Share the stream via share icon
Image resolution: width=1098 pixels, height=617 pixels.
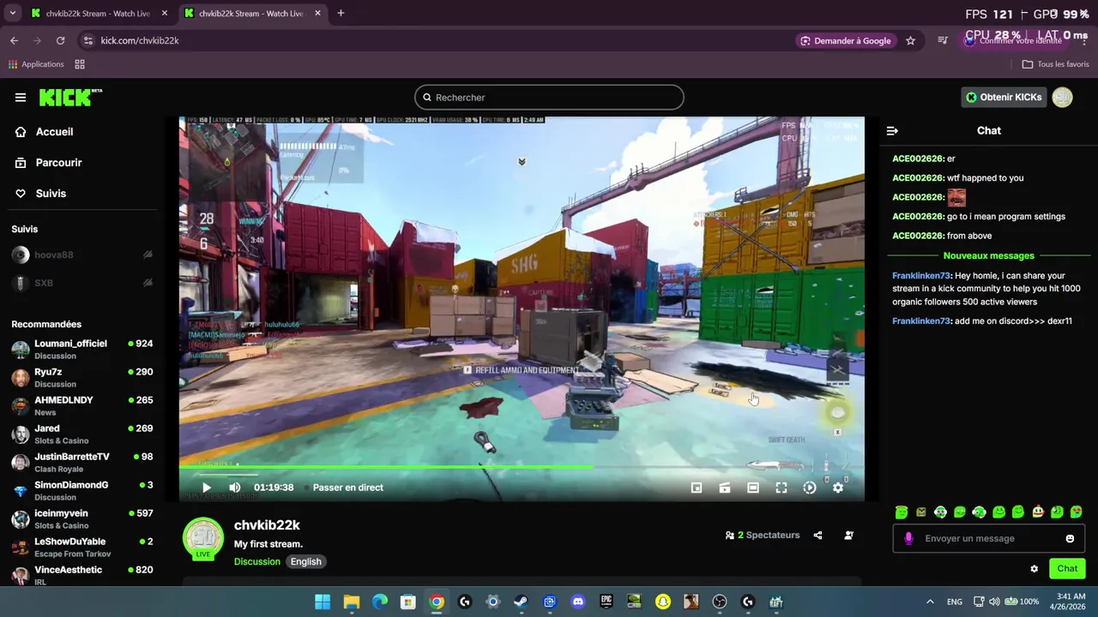(x=817, y=536)
